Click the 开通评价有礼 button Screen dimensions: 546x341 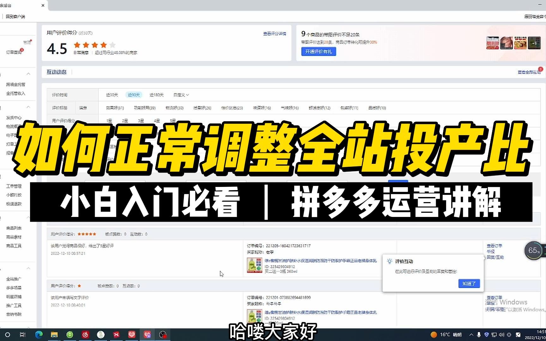pos(318,51)
